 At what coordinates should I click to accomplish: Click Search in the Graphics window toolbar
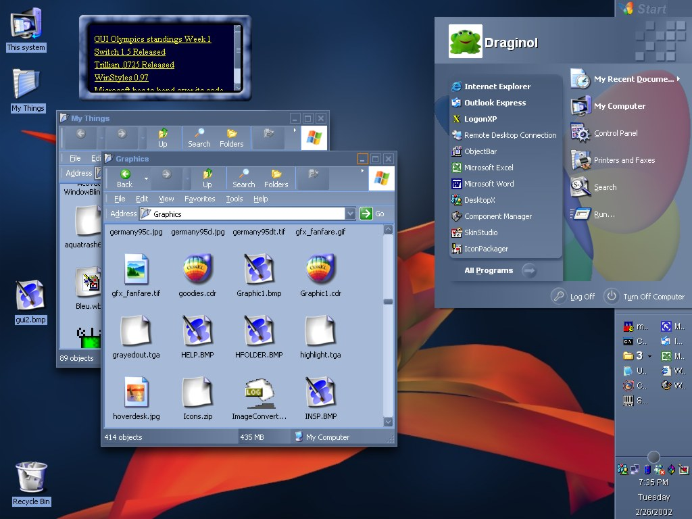point(243,178)
